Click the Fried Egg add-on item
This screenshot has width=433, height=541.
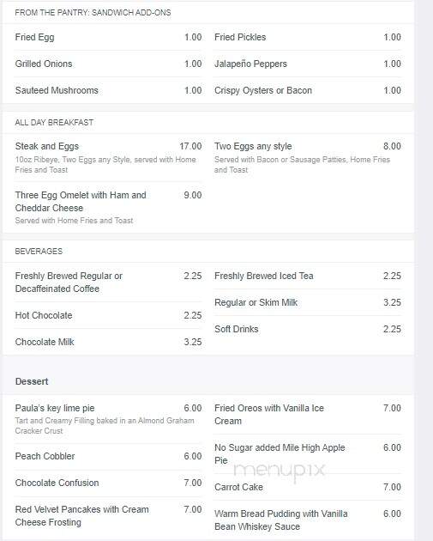[108, 37]
